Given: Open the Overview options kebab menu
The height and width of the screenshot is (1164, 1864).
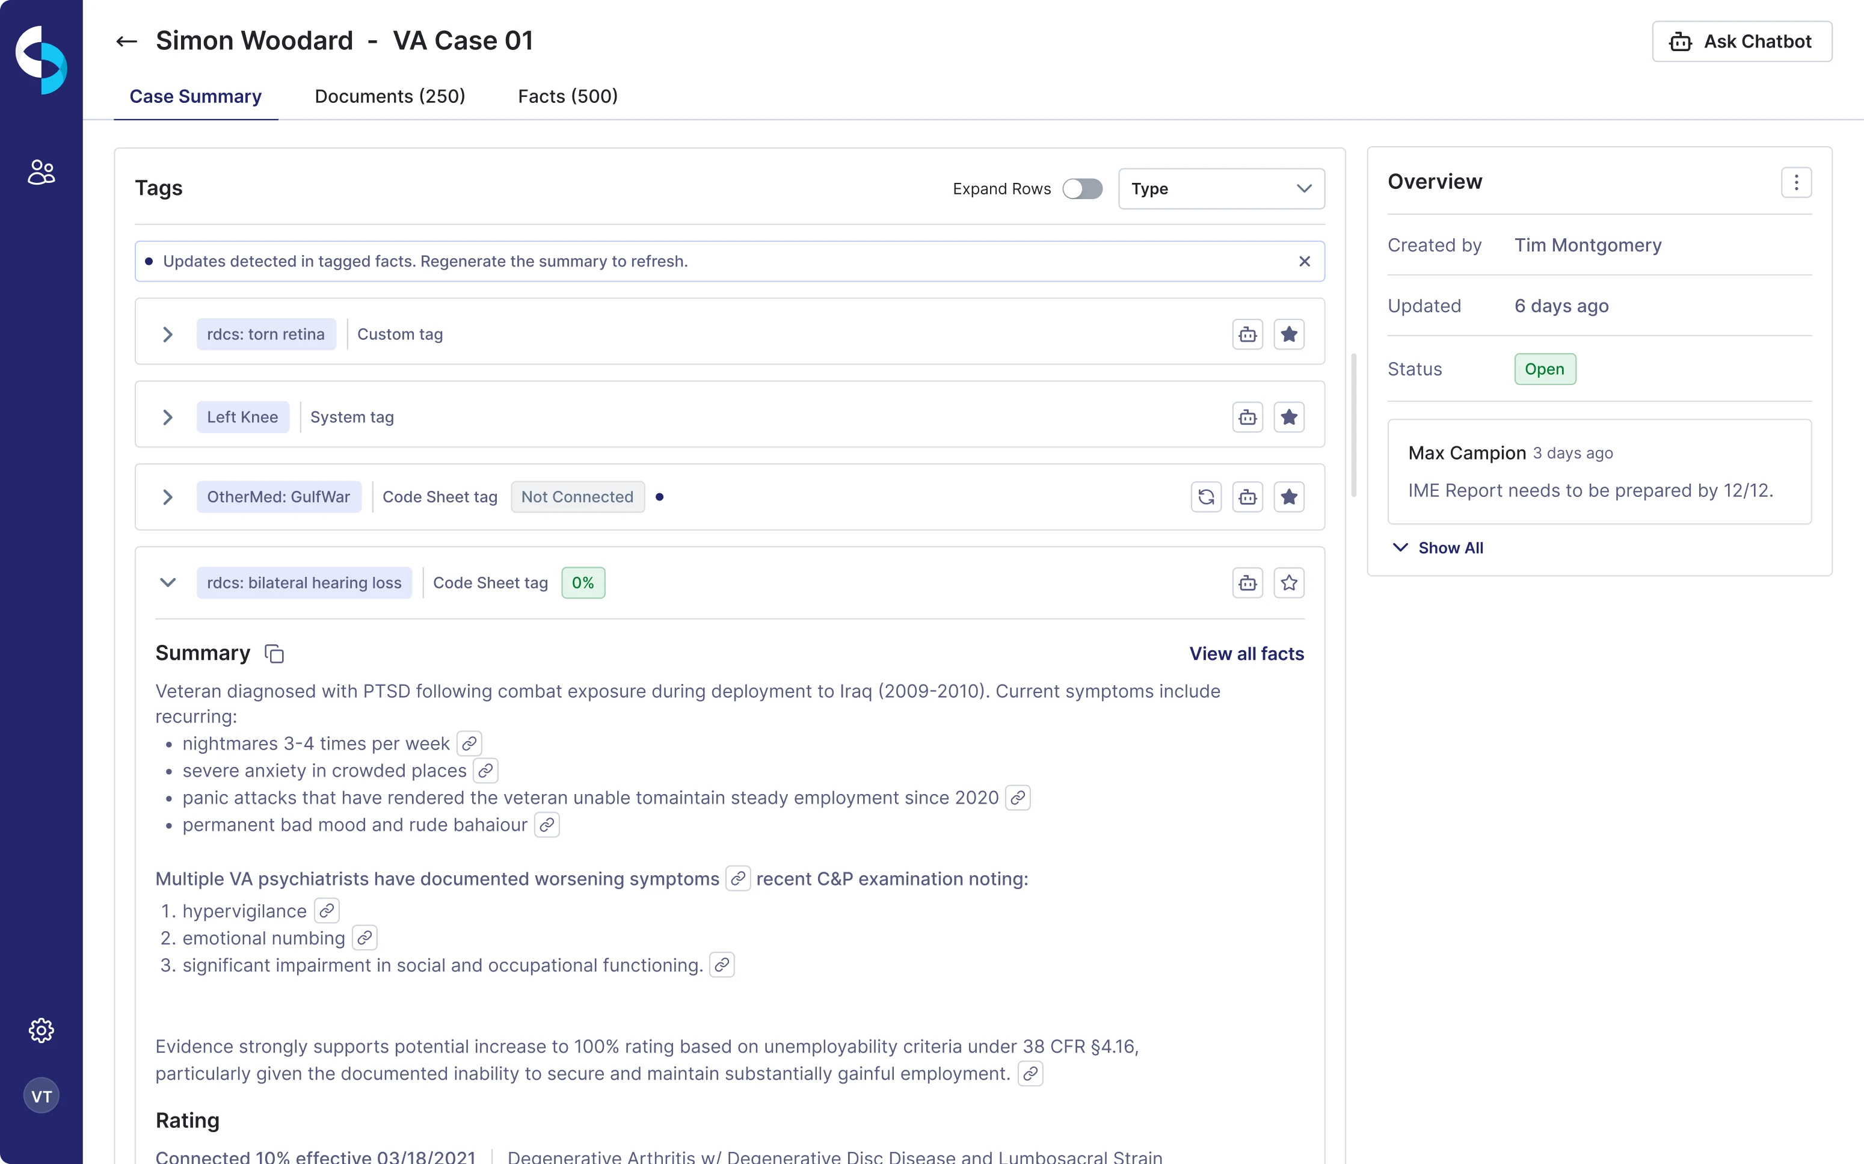Looking at the screenshot, I should pyautogui.click(x=1796, y=182).
